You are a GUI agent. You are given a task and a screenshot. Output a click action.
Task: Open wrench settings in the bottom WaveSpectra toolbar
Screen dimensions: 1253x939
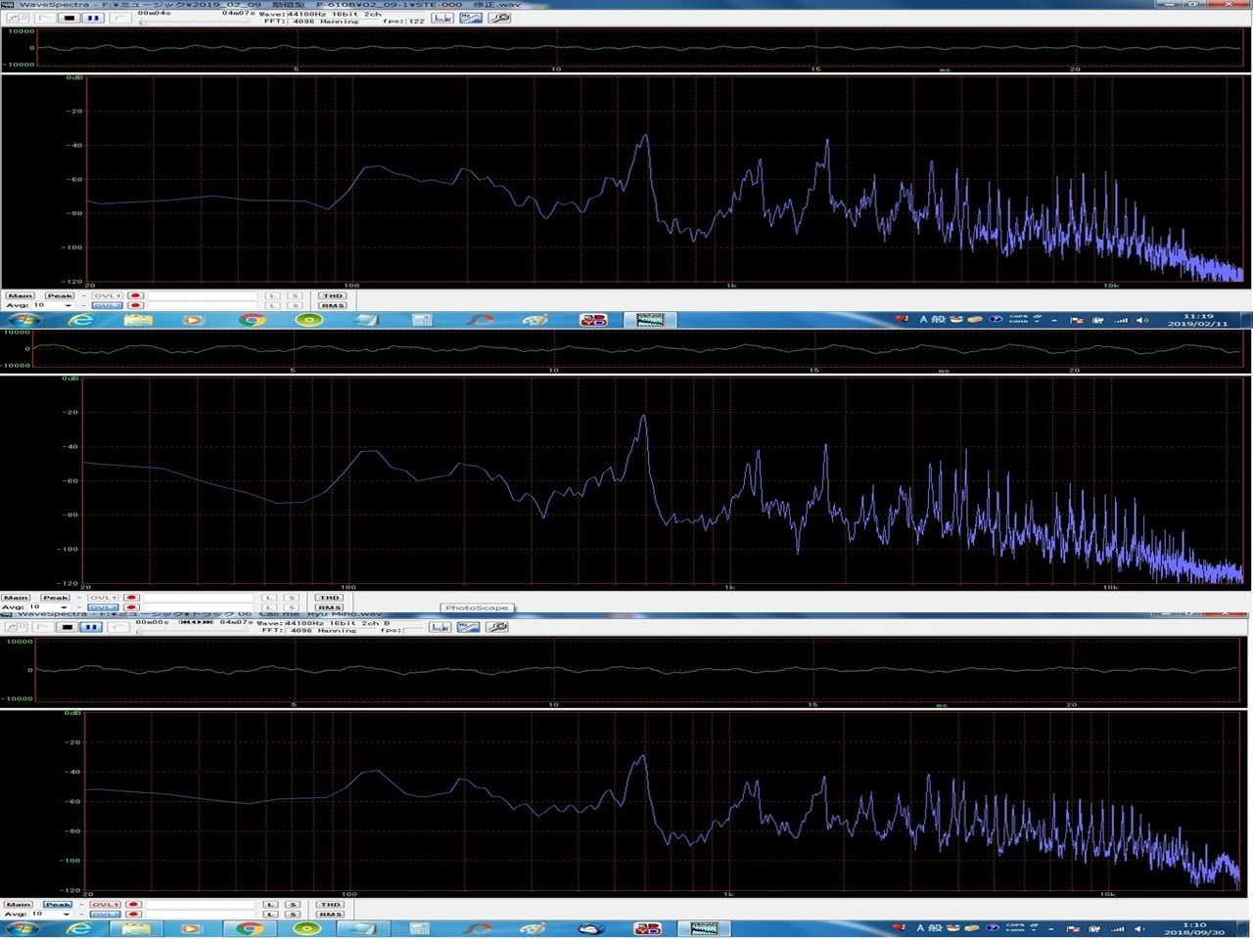(497, 626)
